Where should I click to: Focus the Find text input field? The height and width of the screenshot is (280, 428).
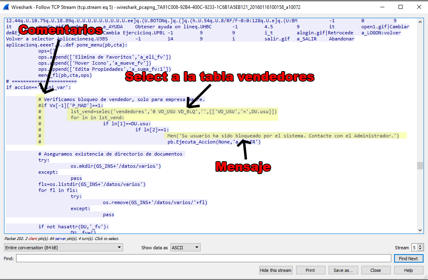pyautogui.click(x=204, y=259)
